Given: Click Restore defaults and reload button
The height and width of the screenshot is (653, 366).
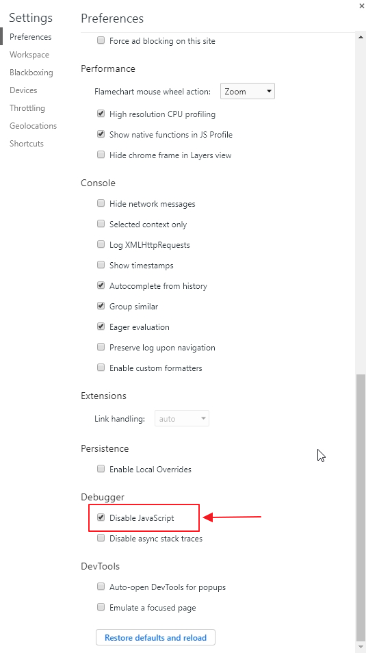Looking at the screenshot, I should point(155,637).
